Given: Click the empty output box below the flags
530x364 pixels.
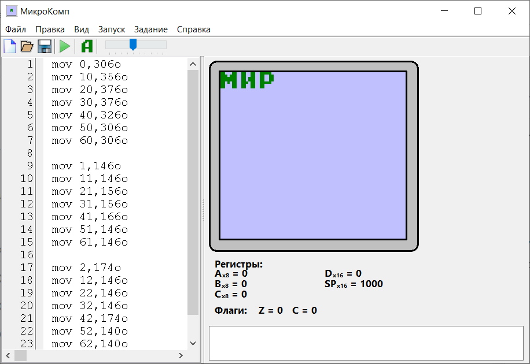Looking at the screenshot, I should (x=366, y=343).
